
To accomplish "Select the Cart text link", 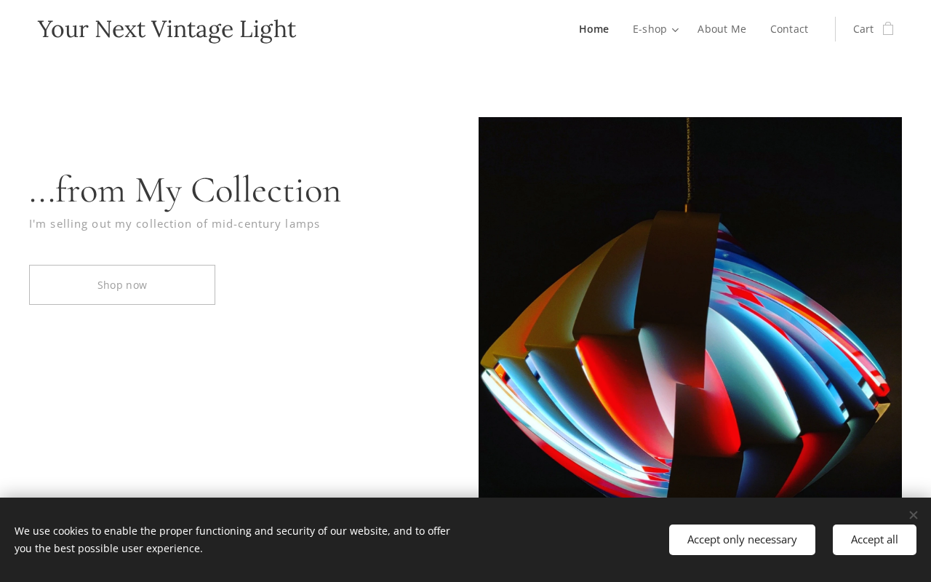I will coord(863,29).
